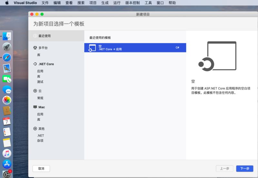Open Reminders list icon in dock
This screenshot has width=258, height=178.
point(7,132)
